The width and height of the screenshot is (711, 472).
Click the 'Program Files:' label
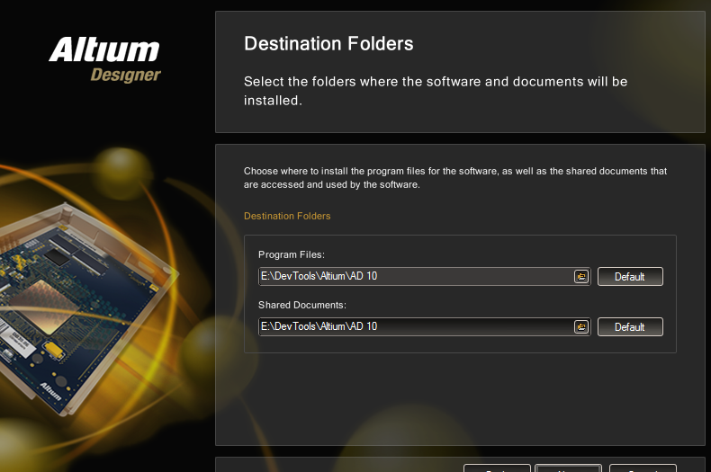click(x=292, y=254)
